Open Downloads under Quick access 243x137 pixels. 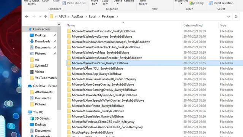[40, 41]
